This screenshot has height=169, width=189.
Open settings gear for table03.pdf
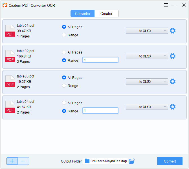(x=173, y=82)
